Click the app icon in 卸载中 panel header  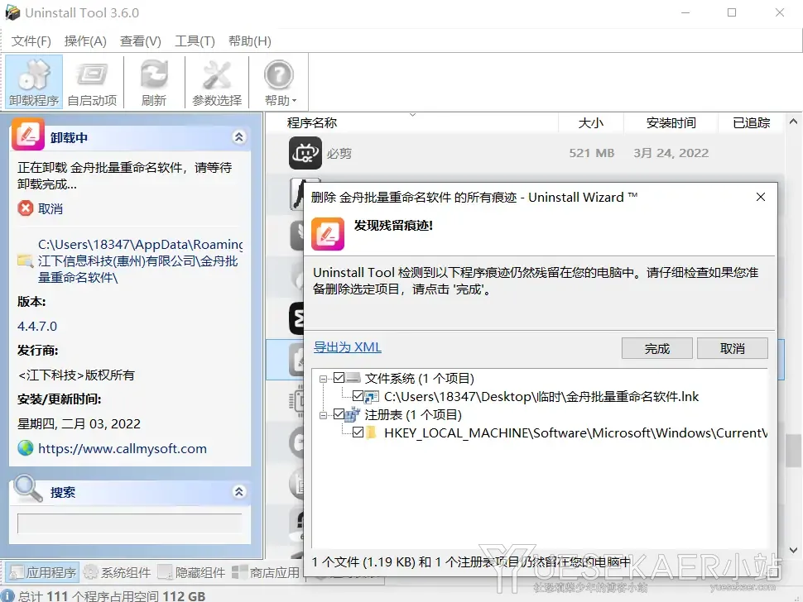pyautogui.click(x=27, y=135)
